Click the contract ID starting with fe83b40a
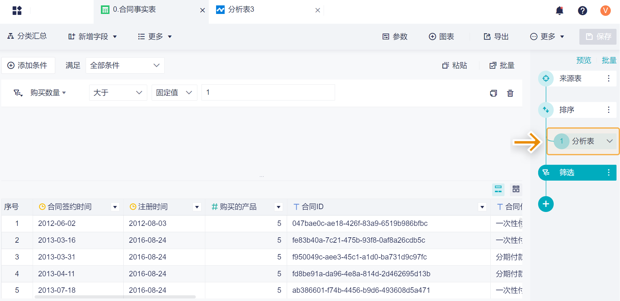The height and width of the screenshot is (301, 620). [x=359, y=240]
